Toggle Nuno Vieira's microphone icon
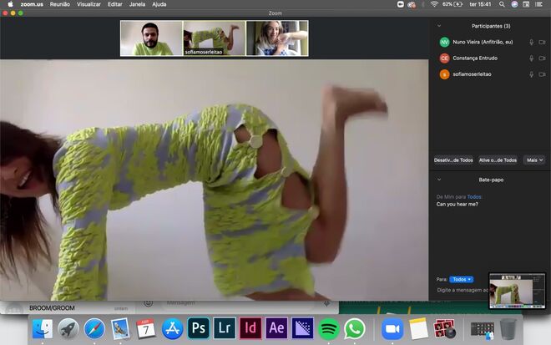 coord(531,42)
